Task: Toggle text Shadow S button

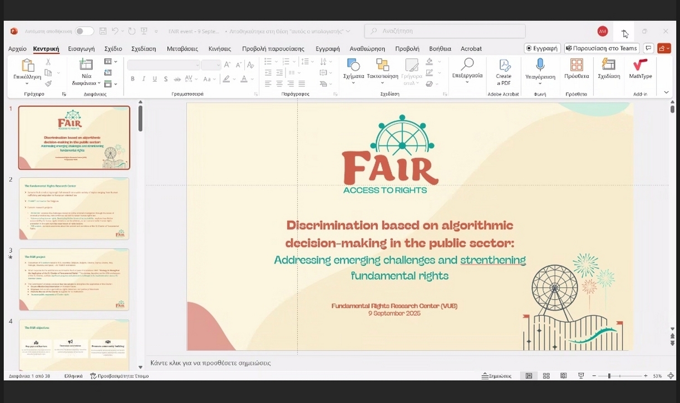Action: tap(166, 79)
